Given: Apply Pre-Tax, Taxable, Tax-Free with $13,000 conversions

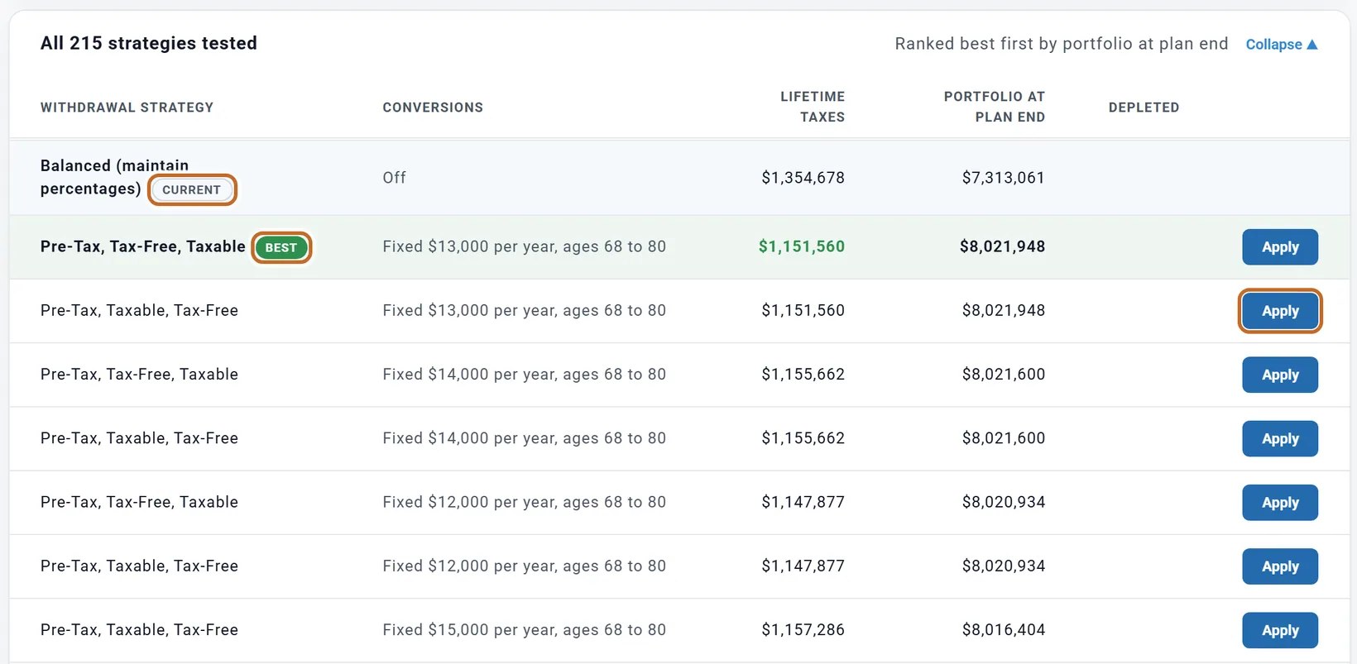Looking at the screenshot, I should tap(1280, 311).
